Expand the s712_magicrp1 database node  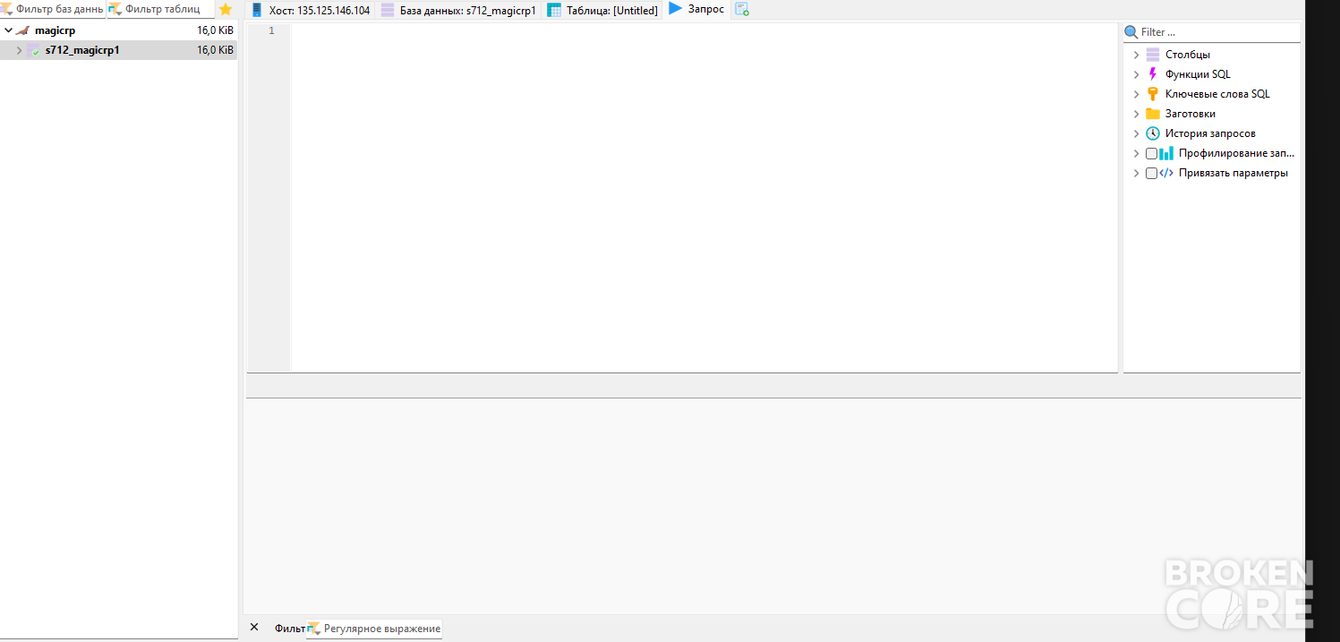coord(19,50)
